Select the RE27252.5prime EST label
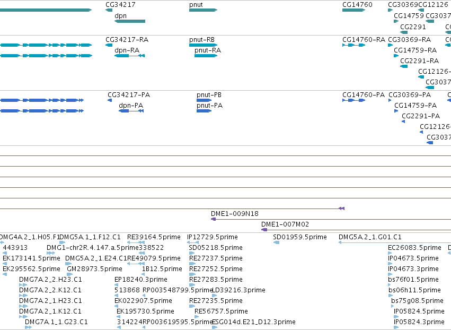 pos(216,269)
